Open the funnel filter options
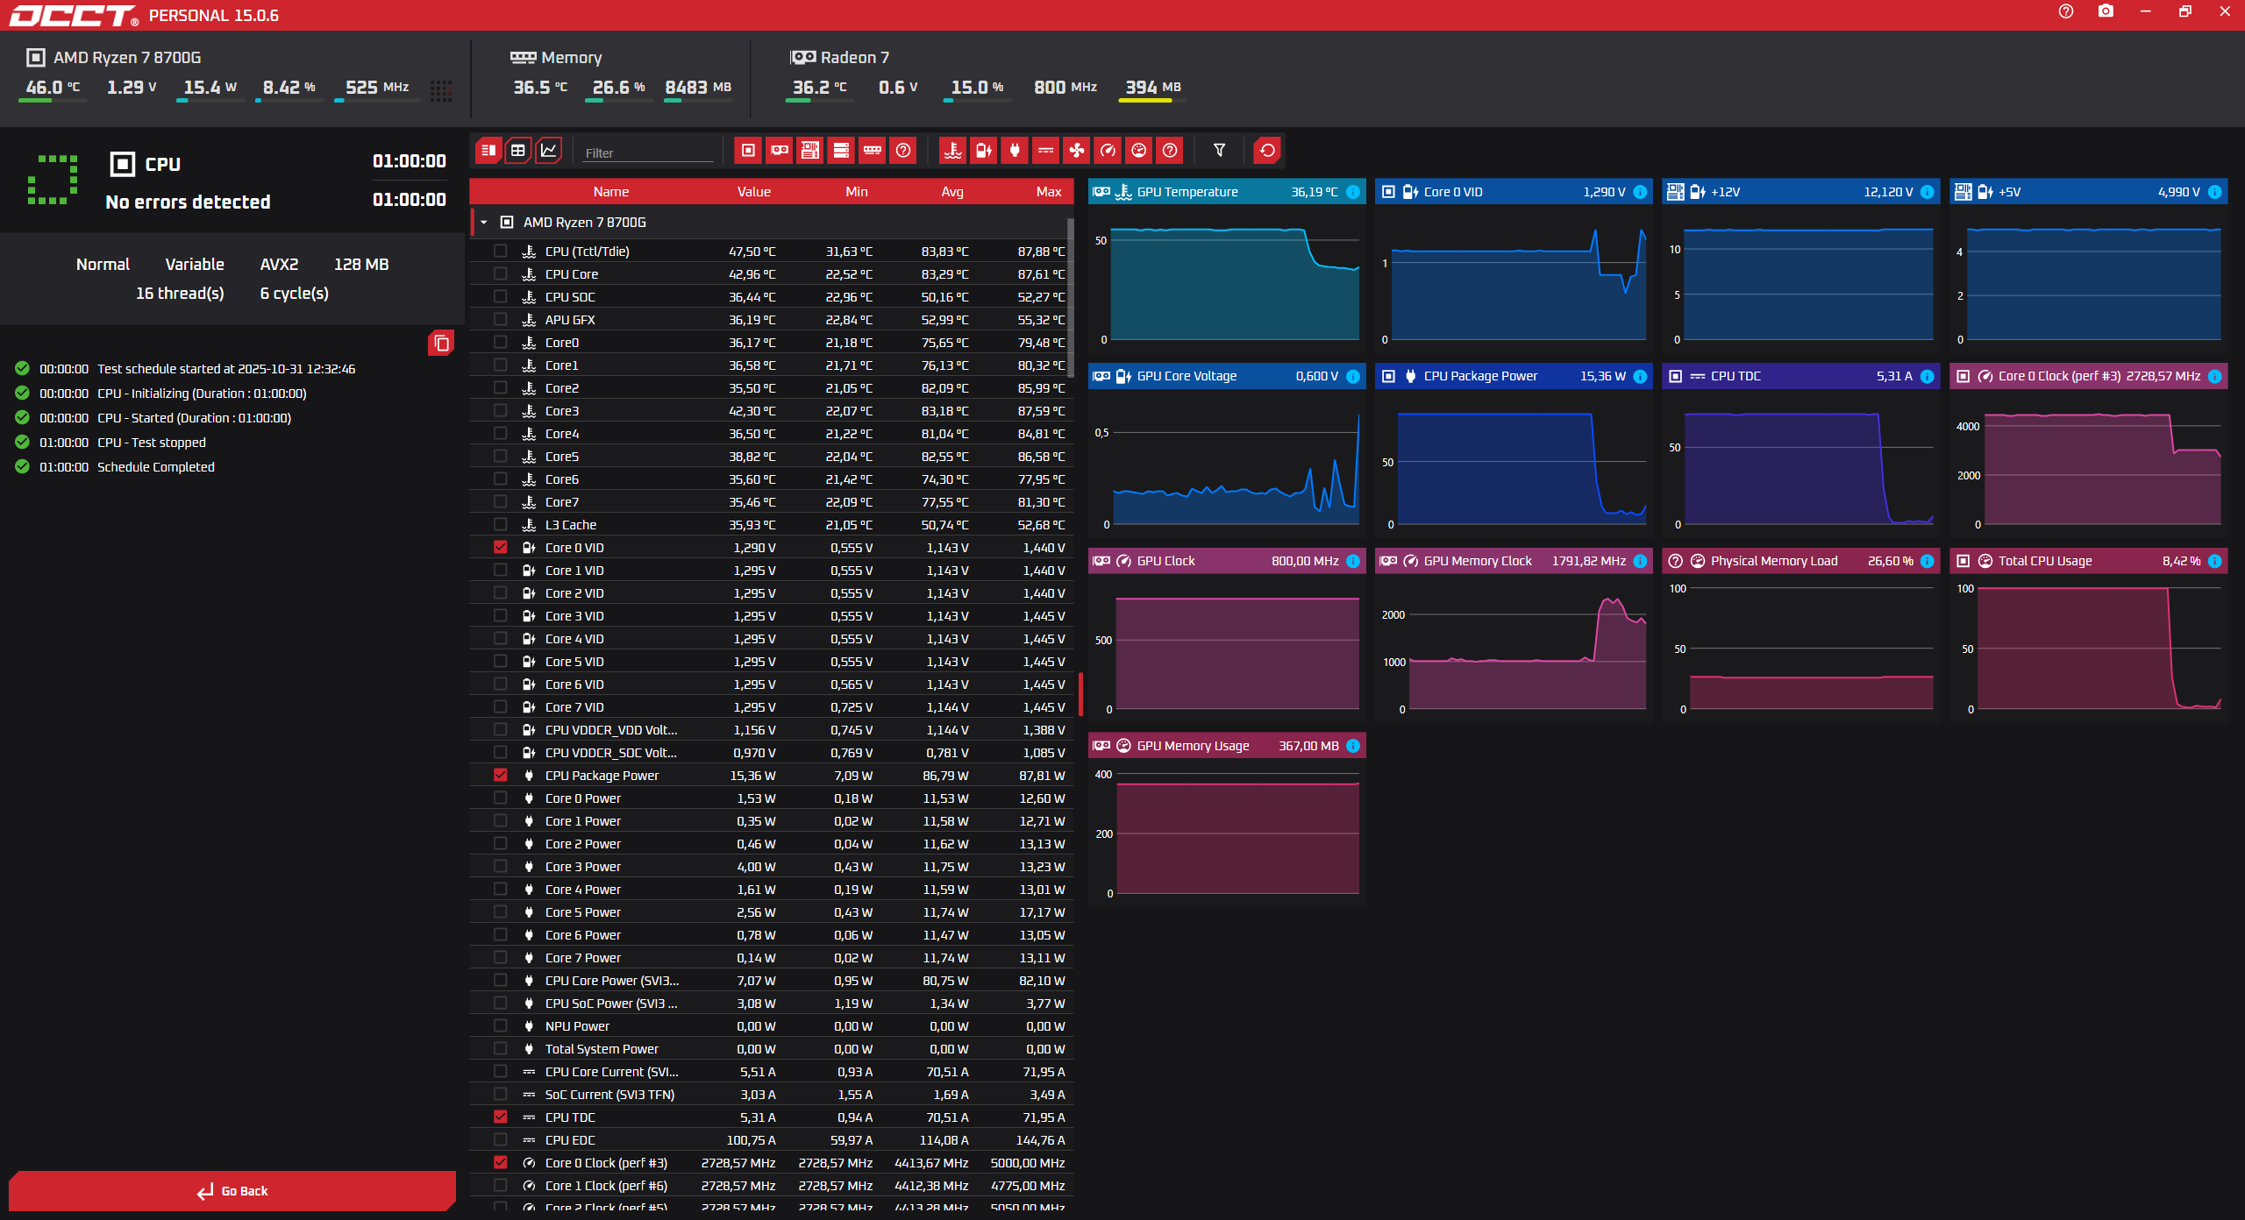Viewport: 2245px width, 1220px height. [1219, 151]
